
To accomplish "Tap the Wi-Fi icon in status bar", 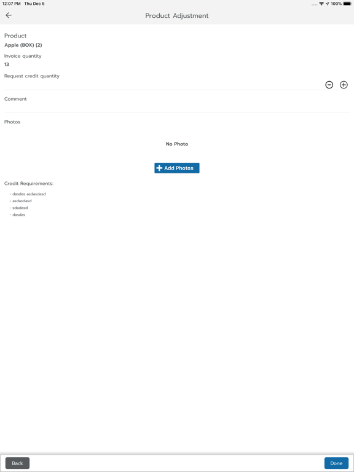I will [x=321, y=4].
